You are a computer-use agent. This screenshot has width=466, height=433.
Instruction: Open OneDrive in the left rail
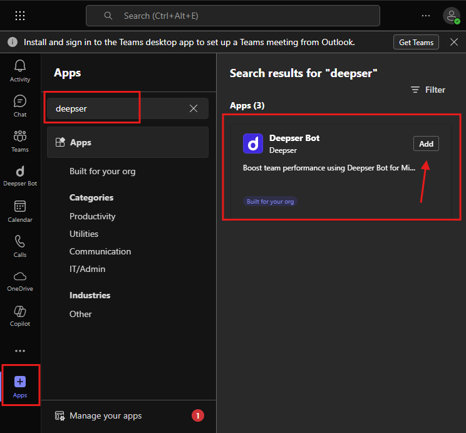click(20, 281)
